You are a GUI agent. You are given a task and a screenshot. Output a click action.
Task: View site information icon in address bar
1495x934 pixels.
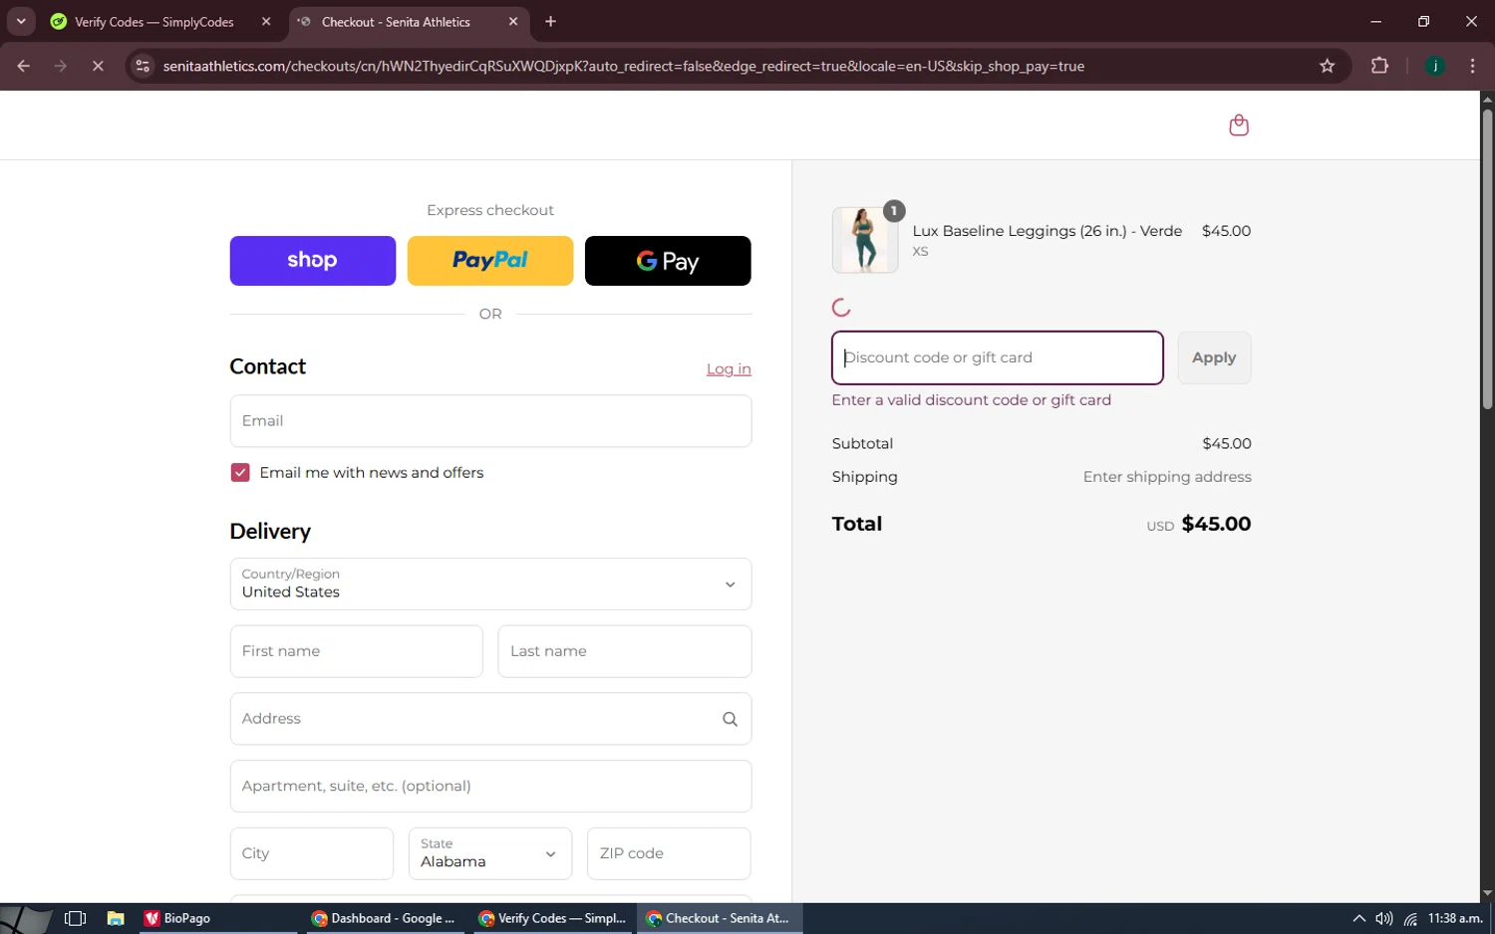click(143, 66)
